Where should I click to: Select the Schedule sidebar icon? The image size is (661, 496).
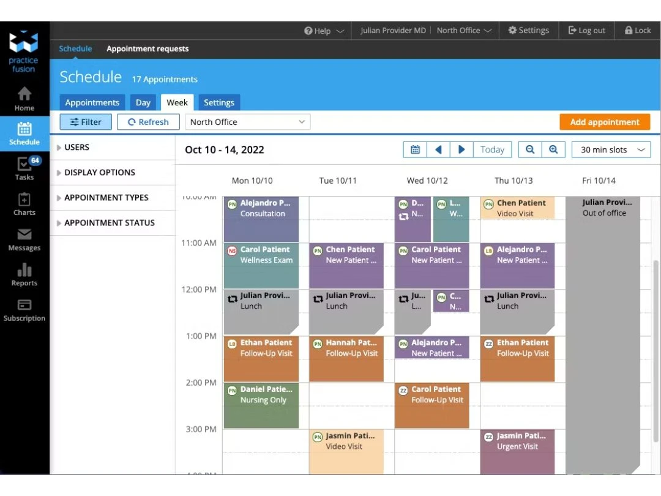pyautogui.click(x=24, y=133)
